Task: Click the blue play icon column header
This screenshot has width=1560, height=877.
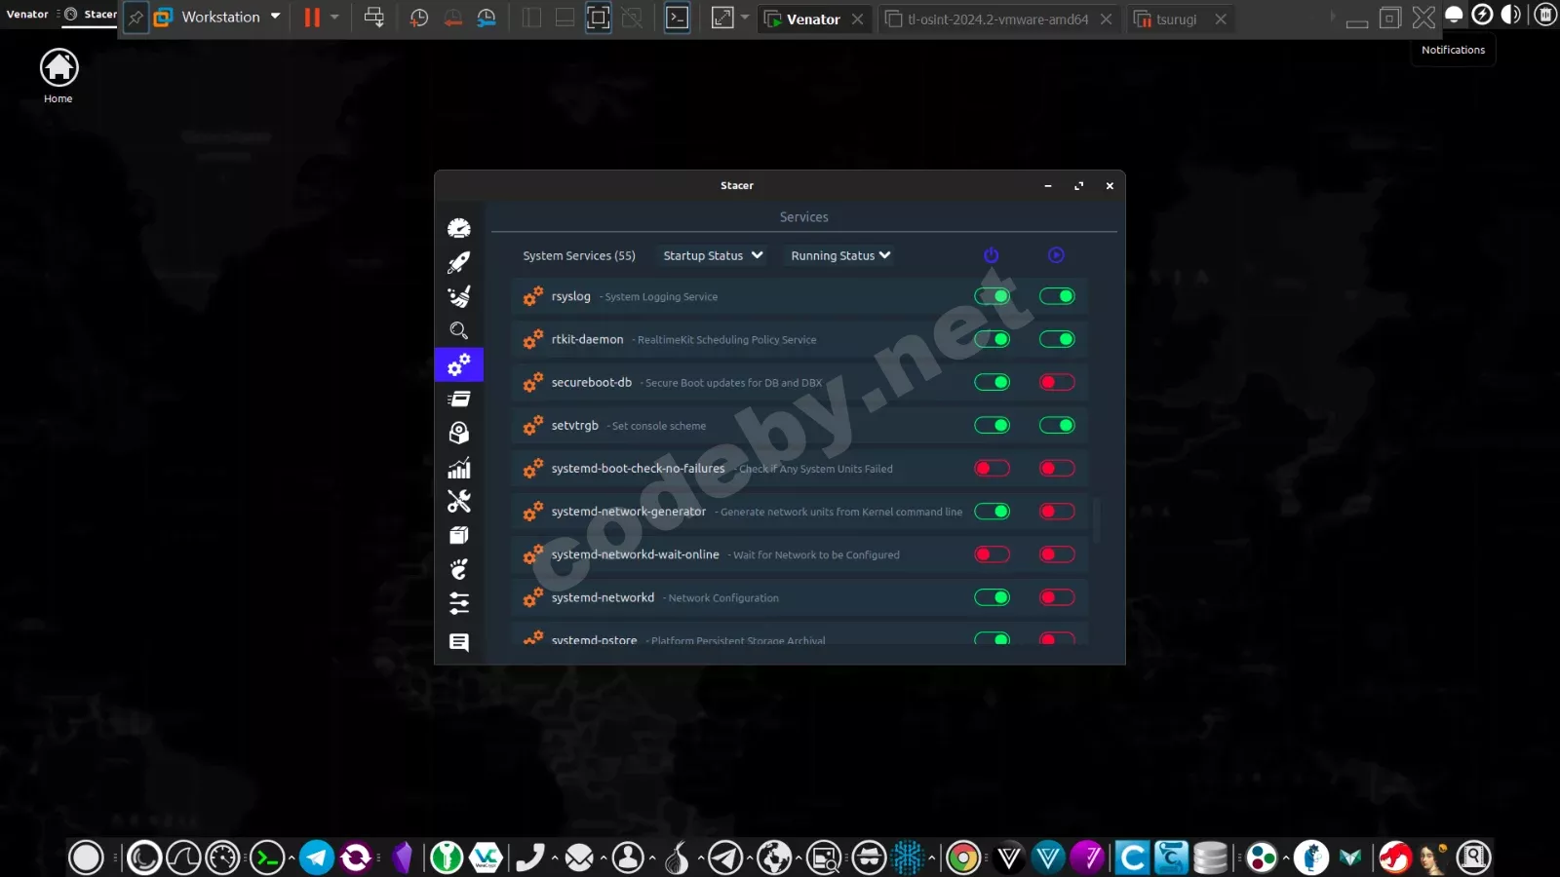Action: tap(1056, 255)
